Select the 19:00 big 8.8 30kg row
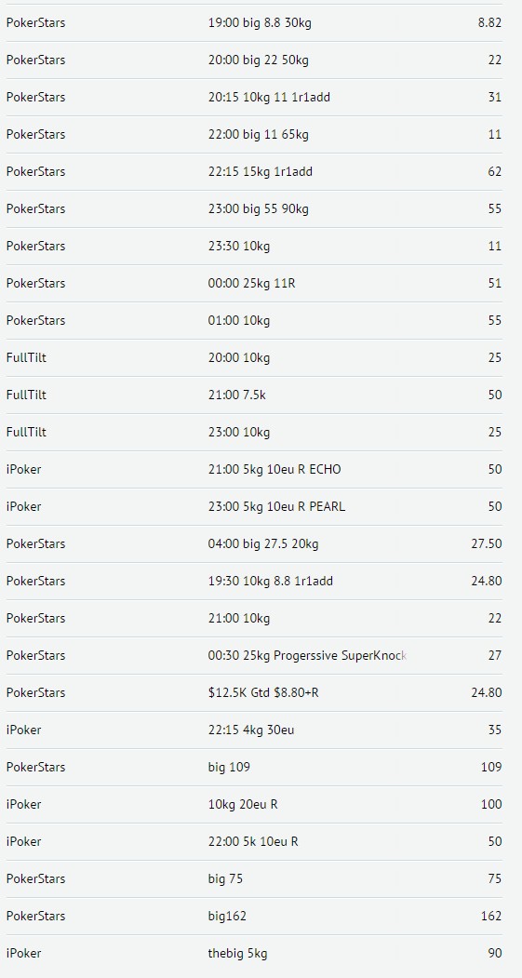This screenshot has height=978, width=522. tap(254, 23)
